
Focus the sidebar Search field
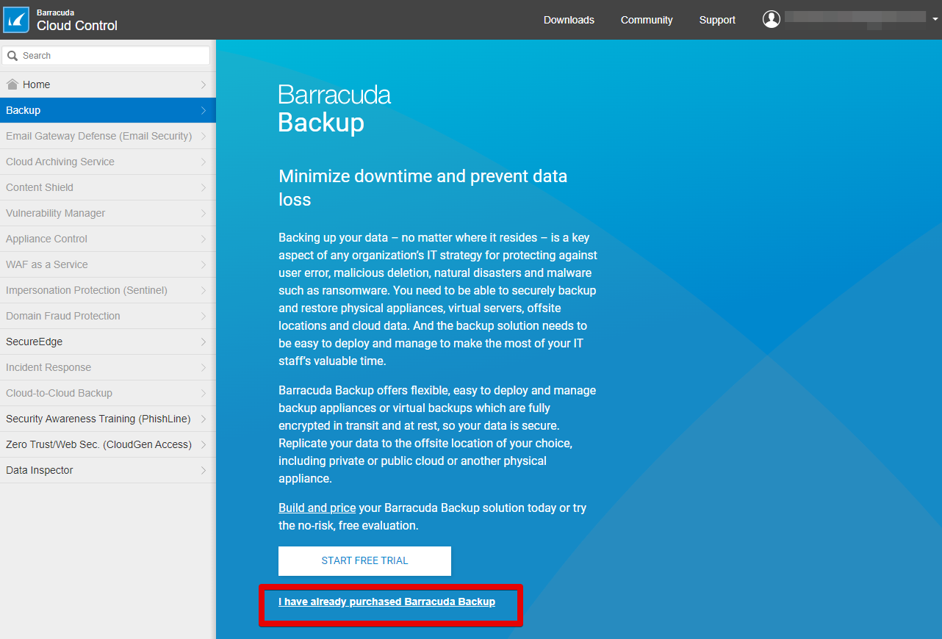(x=107, y=56)
